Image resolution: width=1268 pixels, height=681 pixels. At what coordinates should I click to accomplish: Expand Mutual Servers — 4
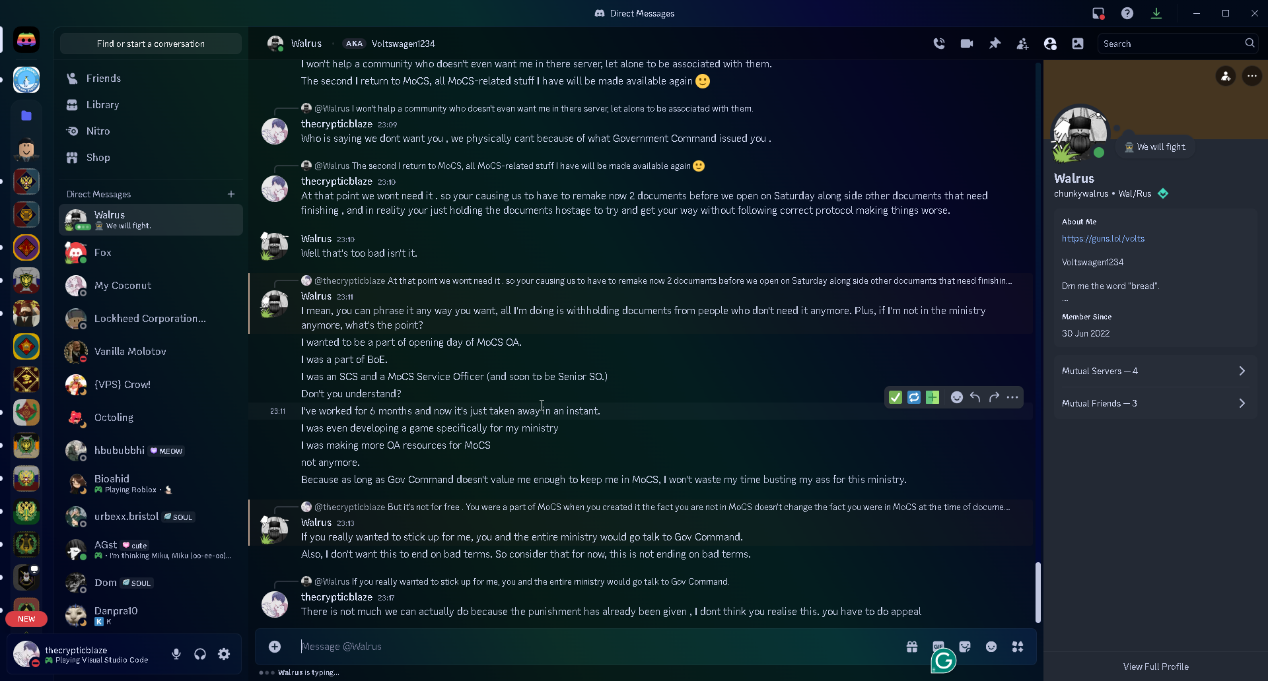click(1156, 371)
